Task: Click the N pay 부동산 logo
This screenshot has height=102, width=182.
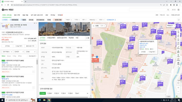Action: point(8,10)
